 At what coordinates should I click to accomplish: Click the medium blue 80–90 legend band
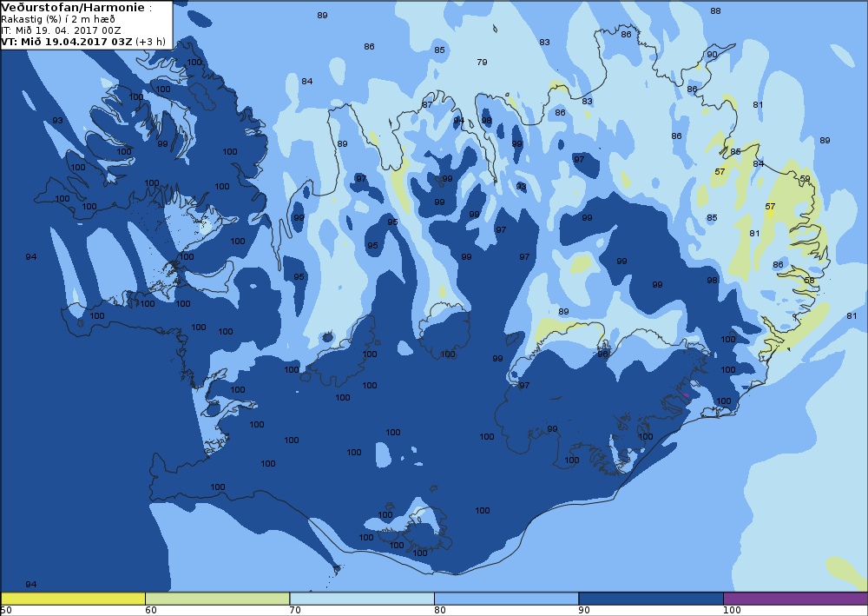point(507,599)
